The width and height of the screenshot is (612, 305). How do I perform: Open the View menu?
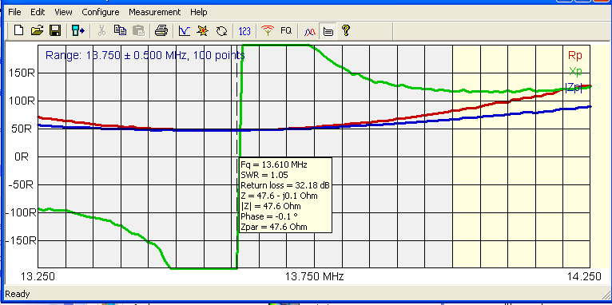(63, 12)
